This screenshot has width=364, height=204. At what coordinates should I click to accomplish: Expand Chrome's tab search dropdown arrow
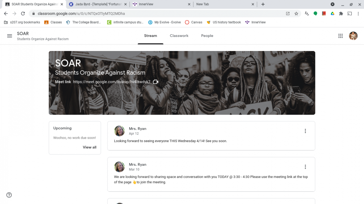(x=332, y=4)
